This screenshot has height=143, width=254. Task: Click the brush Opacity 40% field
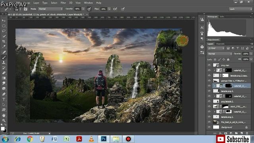(x=78, y=9)
